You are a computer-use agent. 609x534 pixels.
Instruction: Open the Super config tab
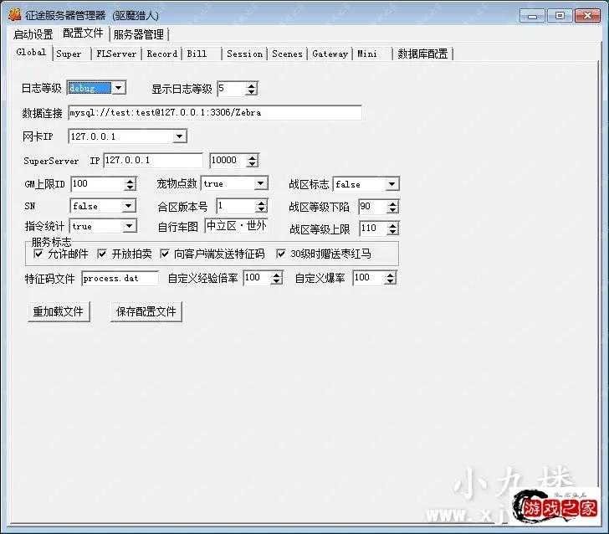(69, 54)
